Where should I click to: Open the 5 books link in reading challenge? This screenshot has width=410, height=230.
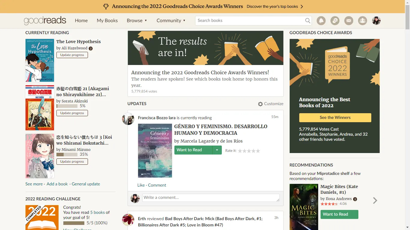98,212
